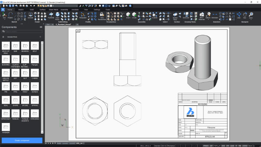
Task: Open the Balloon dropdown arrow
Action: (208, 19)
